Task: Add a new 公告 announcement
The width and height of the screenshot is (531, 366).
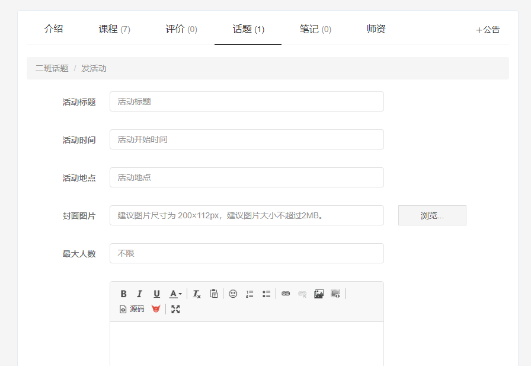Action: (488, 30)
